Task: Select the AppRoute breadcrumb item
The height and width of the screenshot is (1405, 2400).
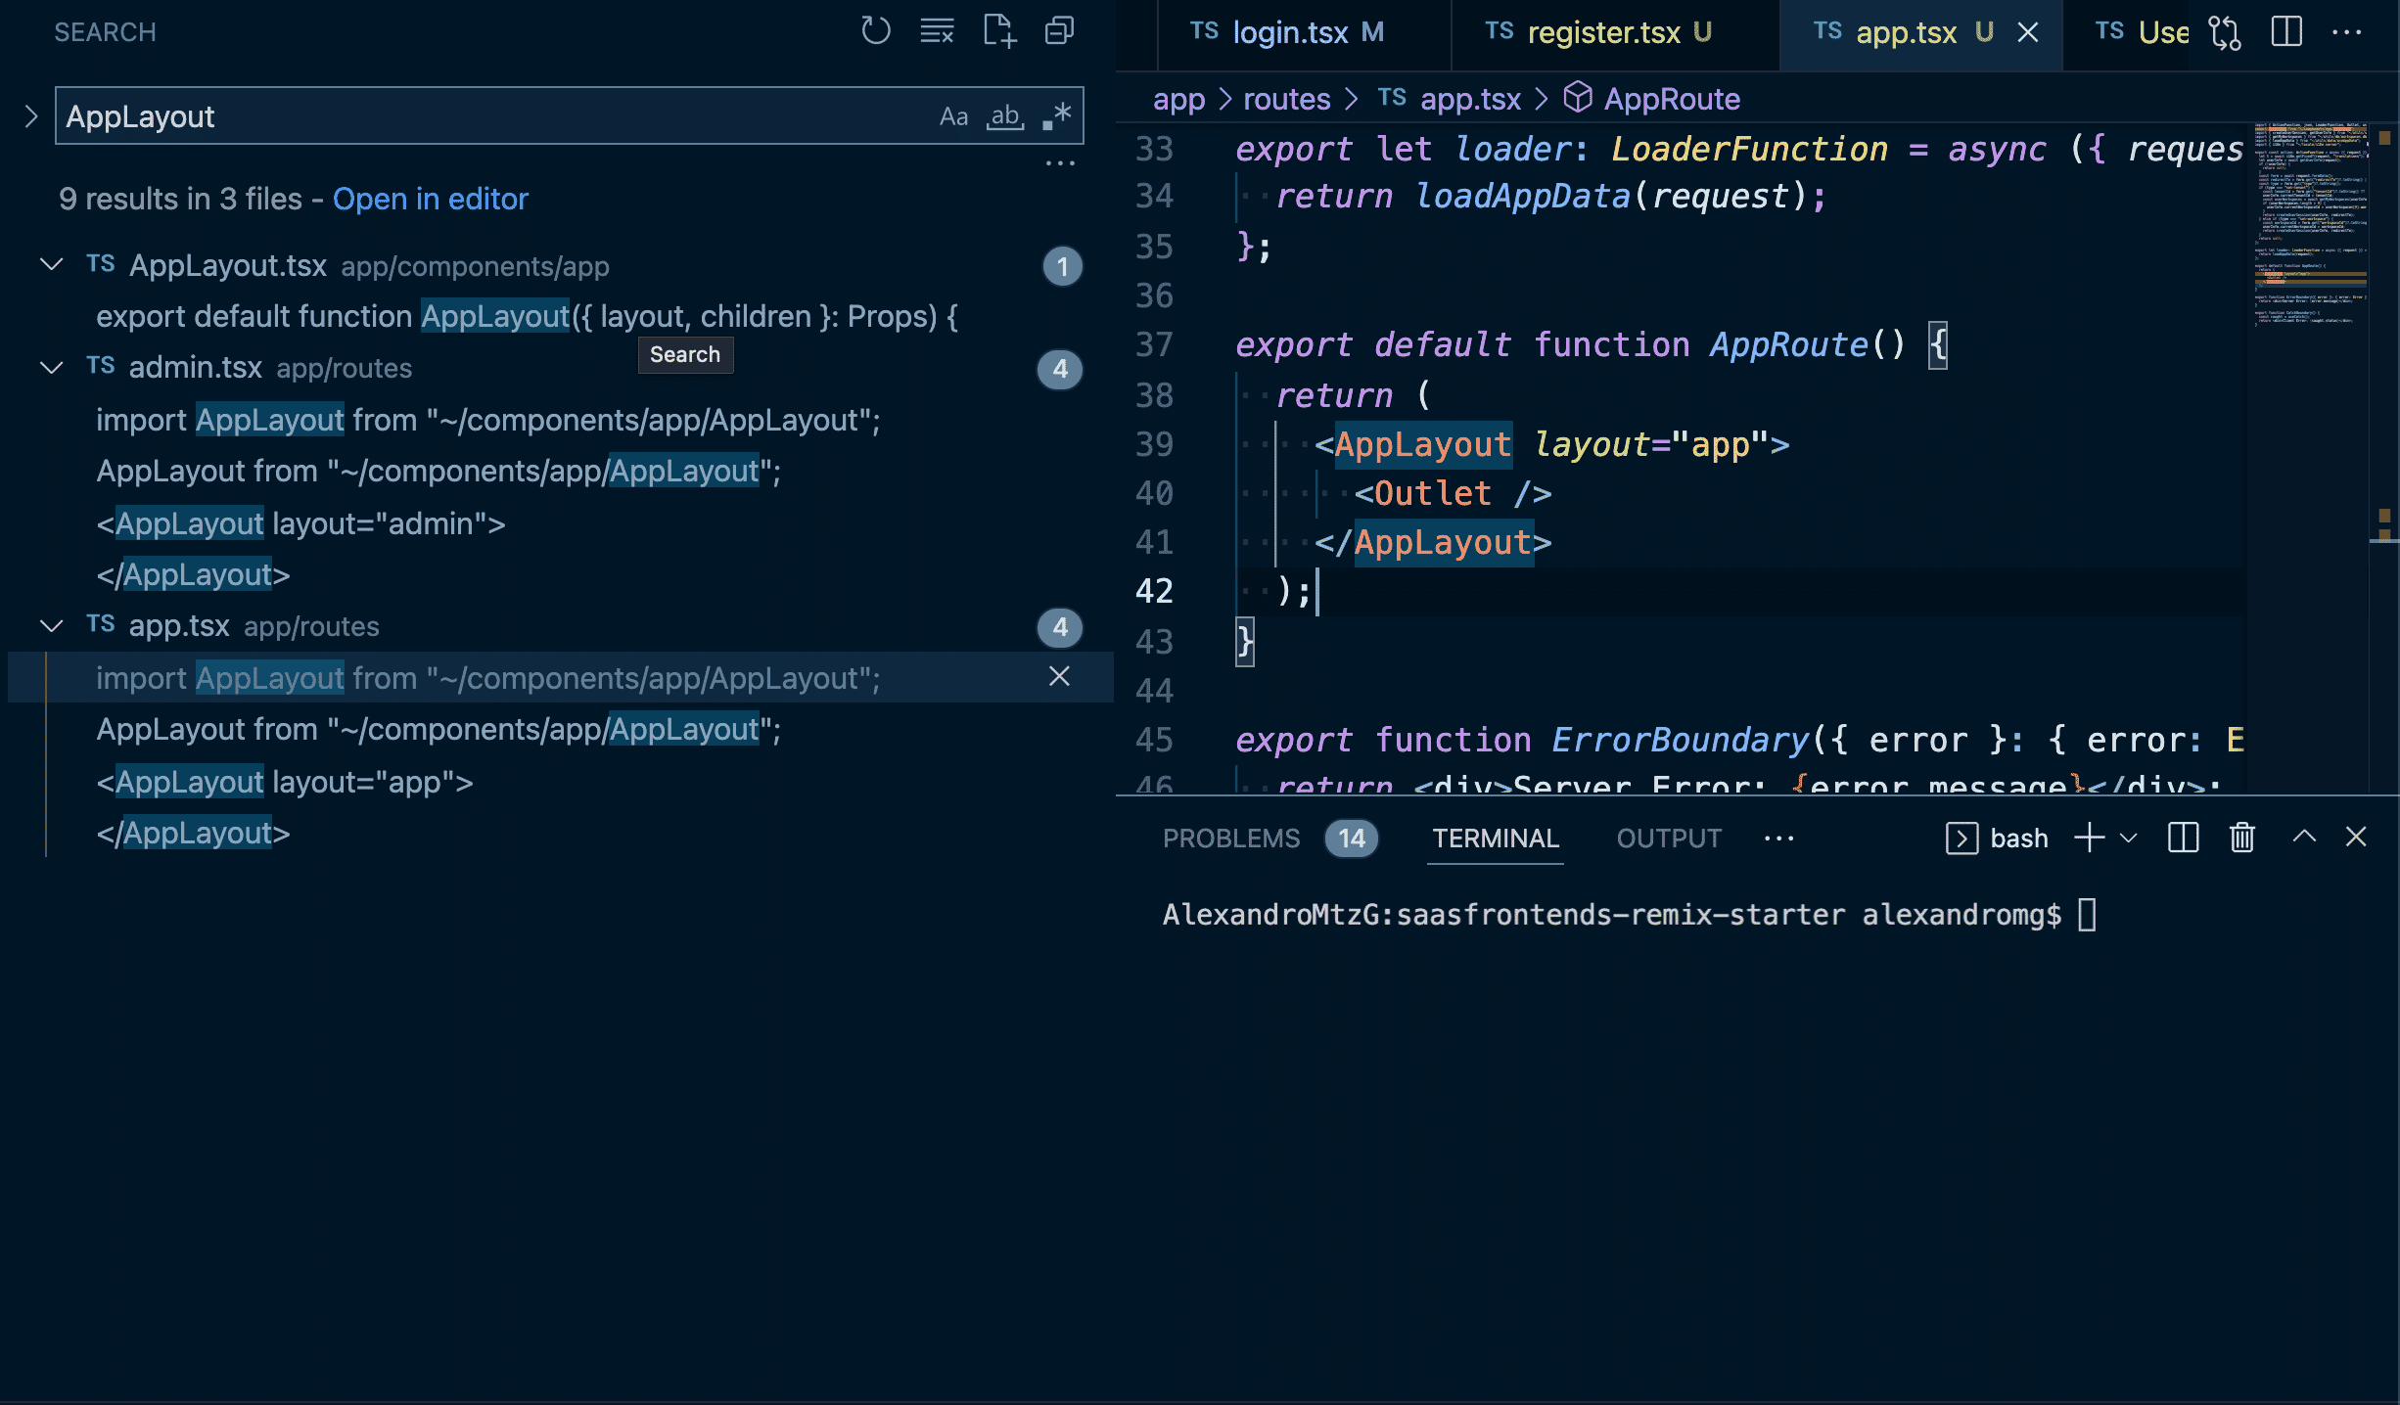Action: [1671, 99]
